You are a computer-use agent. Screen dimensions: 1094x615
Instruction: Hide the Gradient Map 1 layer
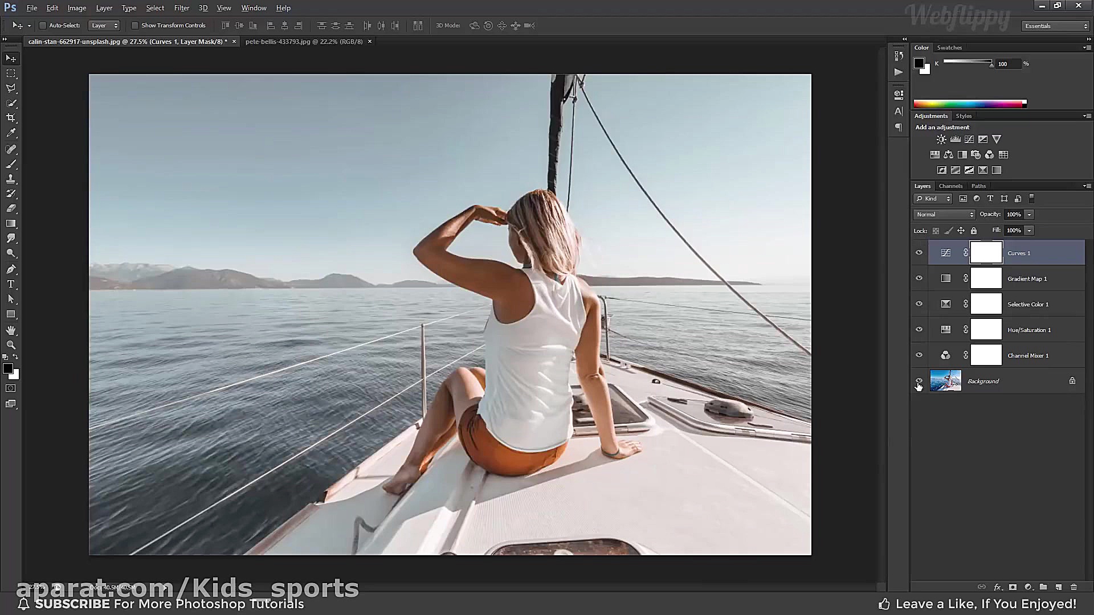click(x=919, y=278)
